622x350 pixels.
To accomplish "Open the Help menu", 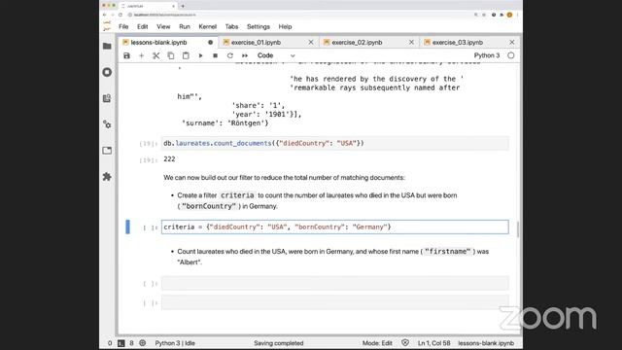I will click(x=285, y=26).
